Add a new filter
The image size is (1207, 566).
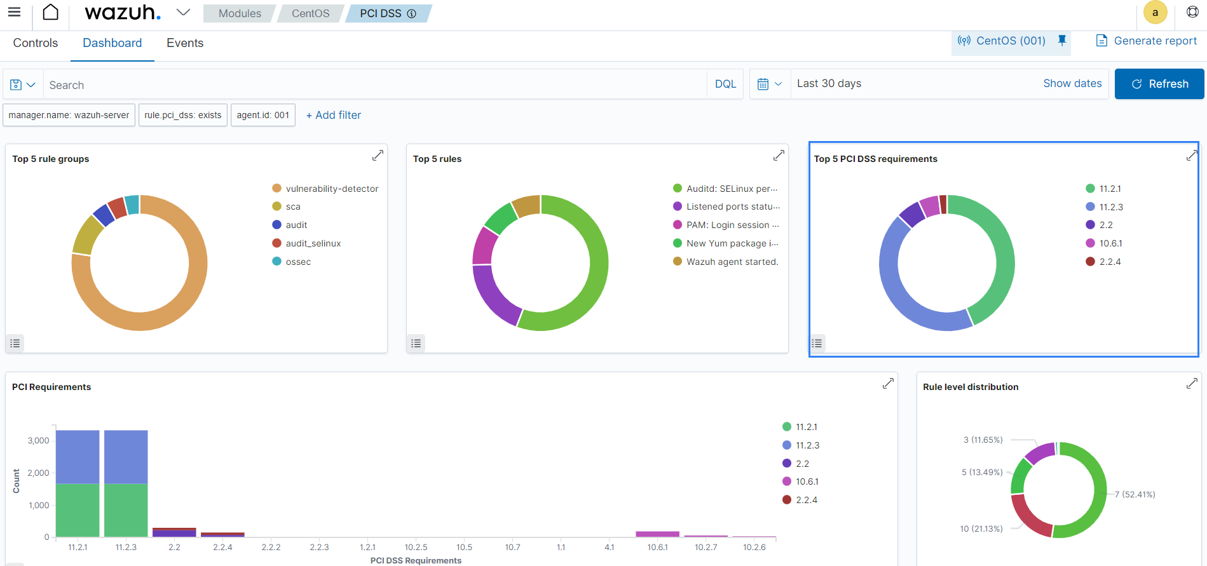click(x=334, y=115)
